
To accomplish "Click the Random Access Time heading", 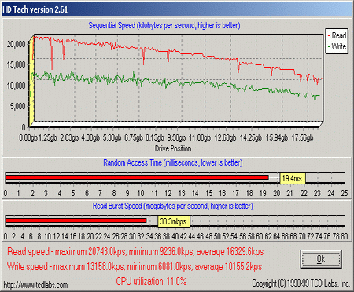I will (173, 162).
